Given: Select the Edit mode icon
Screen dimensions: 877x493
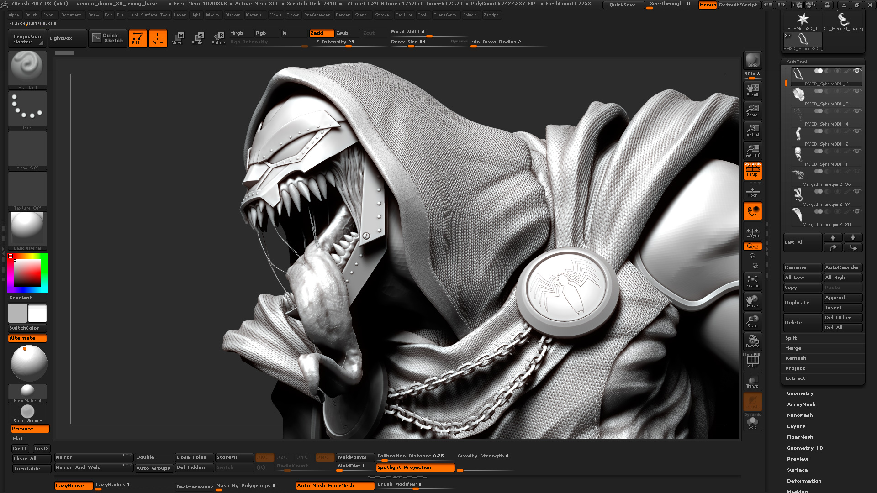Looking at the screenshot, I should (x=137, y=38).
